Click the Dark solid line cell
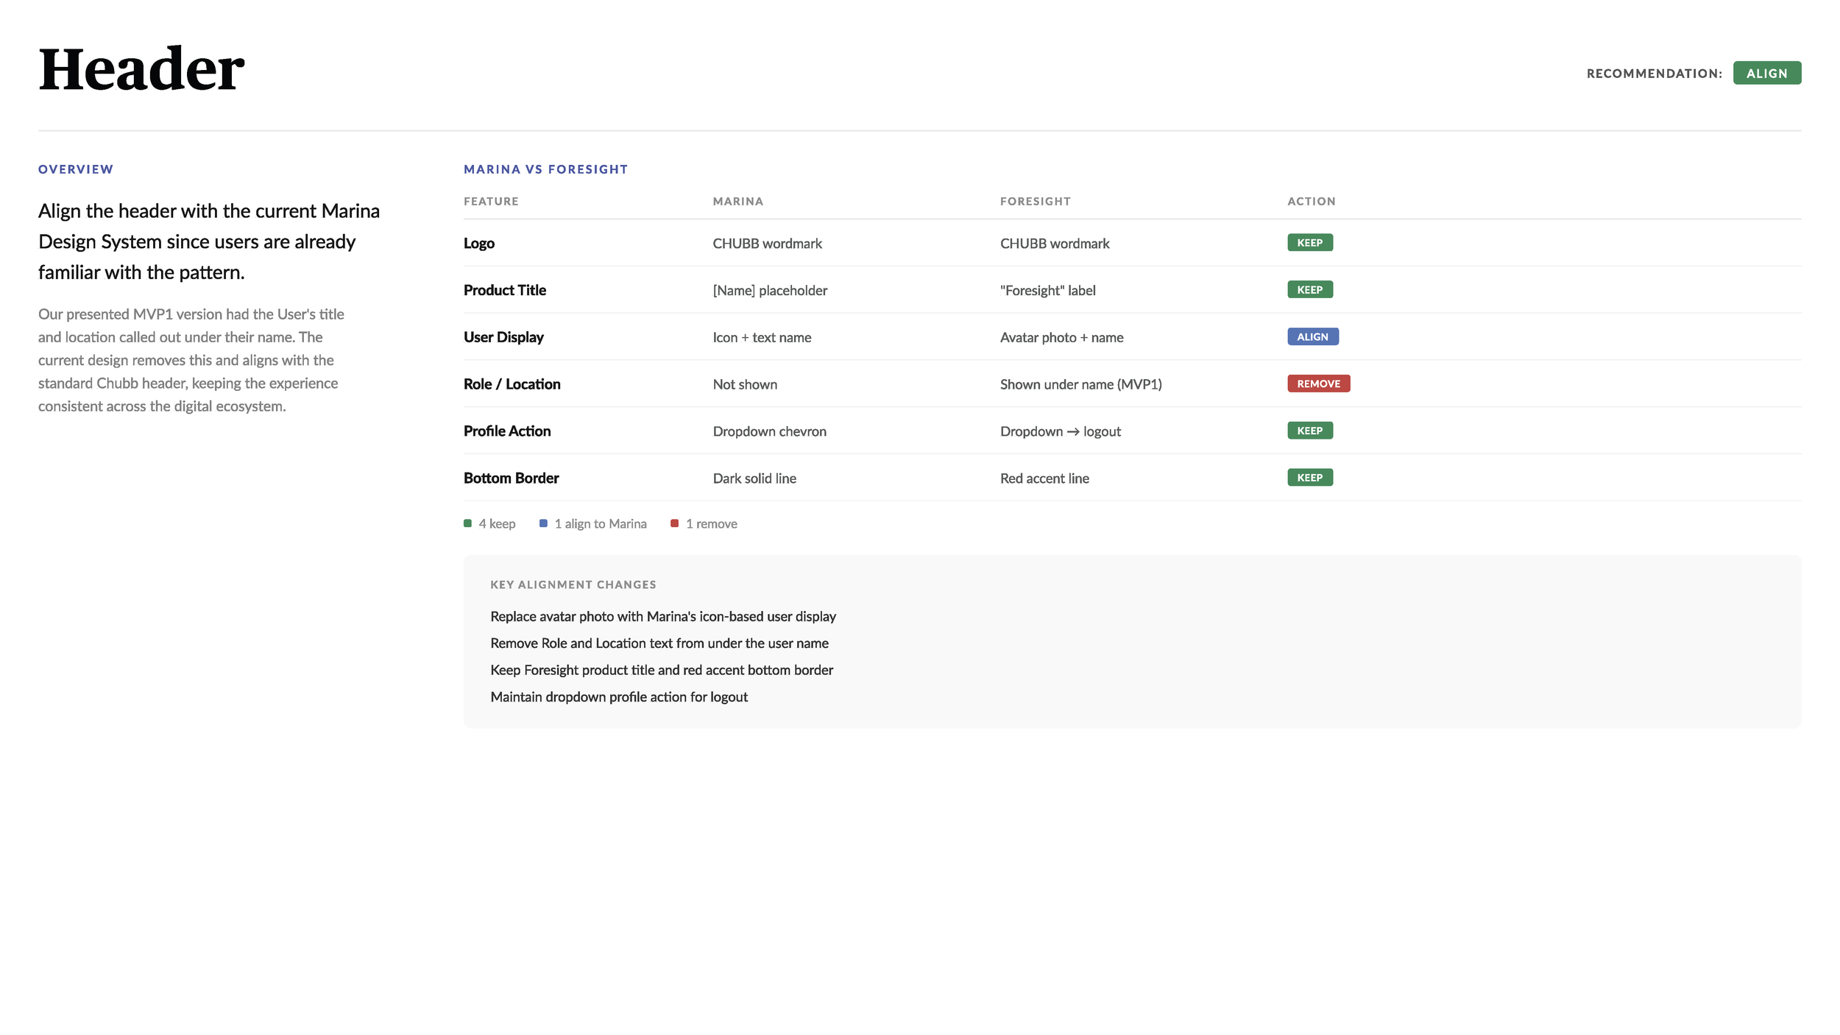Image resolution: width=1840 pixels, height=1035 pixels. point(754,478)
